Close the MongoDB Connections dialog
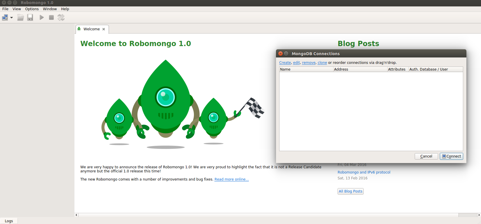Image resolution: width=481 pixels, height=224 pixels. [x=280, y=54]
